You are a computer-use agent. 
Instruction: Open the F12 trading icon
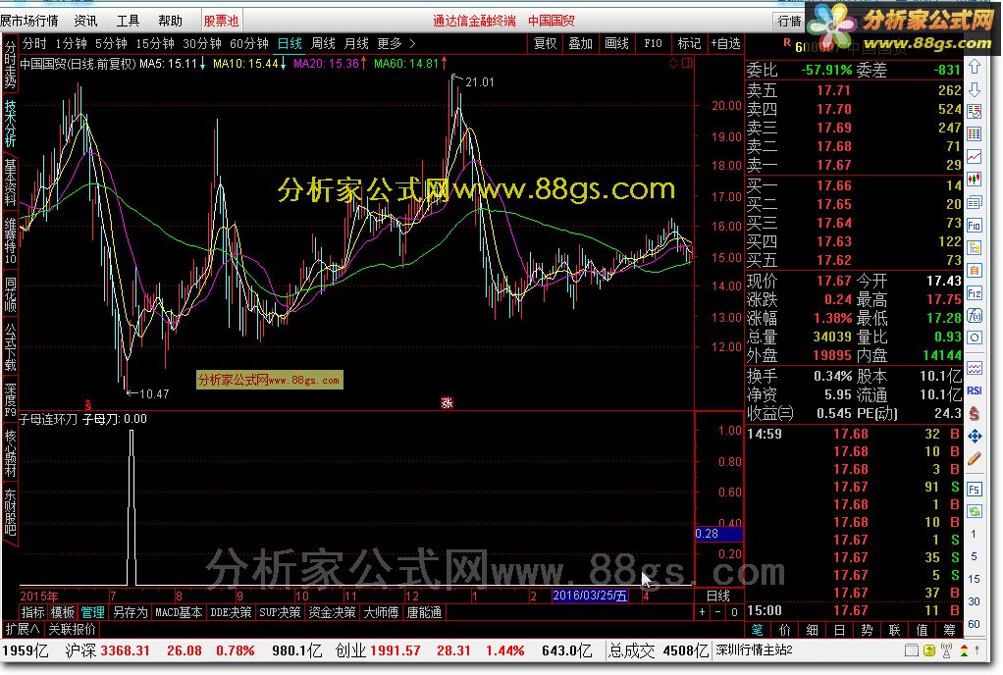[975, 293]
